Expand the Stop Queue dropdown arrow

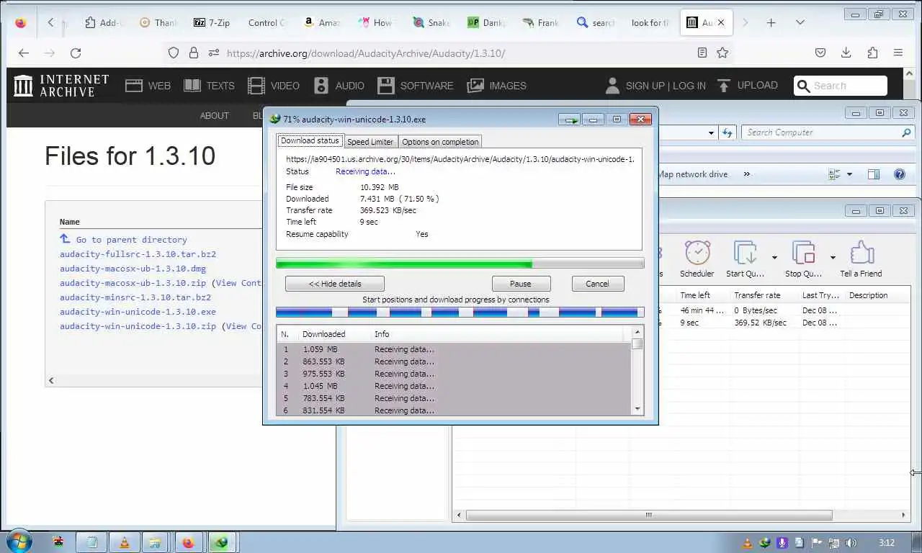coord(833,257)
